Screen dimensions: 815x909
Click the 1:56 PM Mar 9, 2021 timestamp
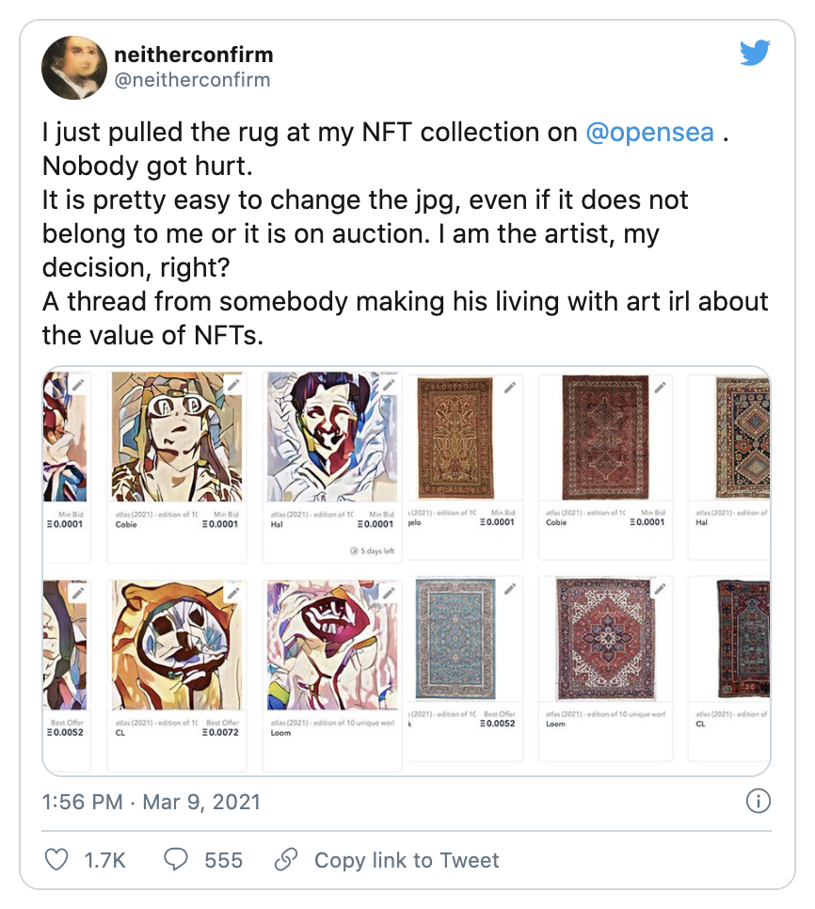[152, 803]
